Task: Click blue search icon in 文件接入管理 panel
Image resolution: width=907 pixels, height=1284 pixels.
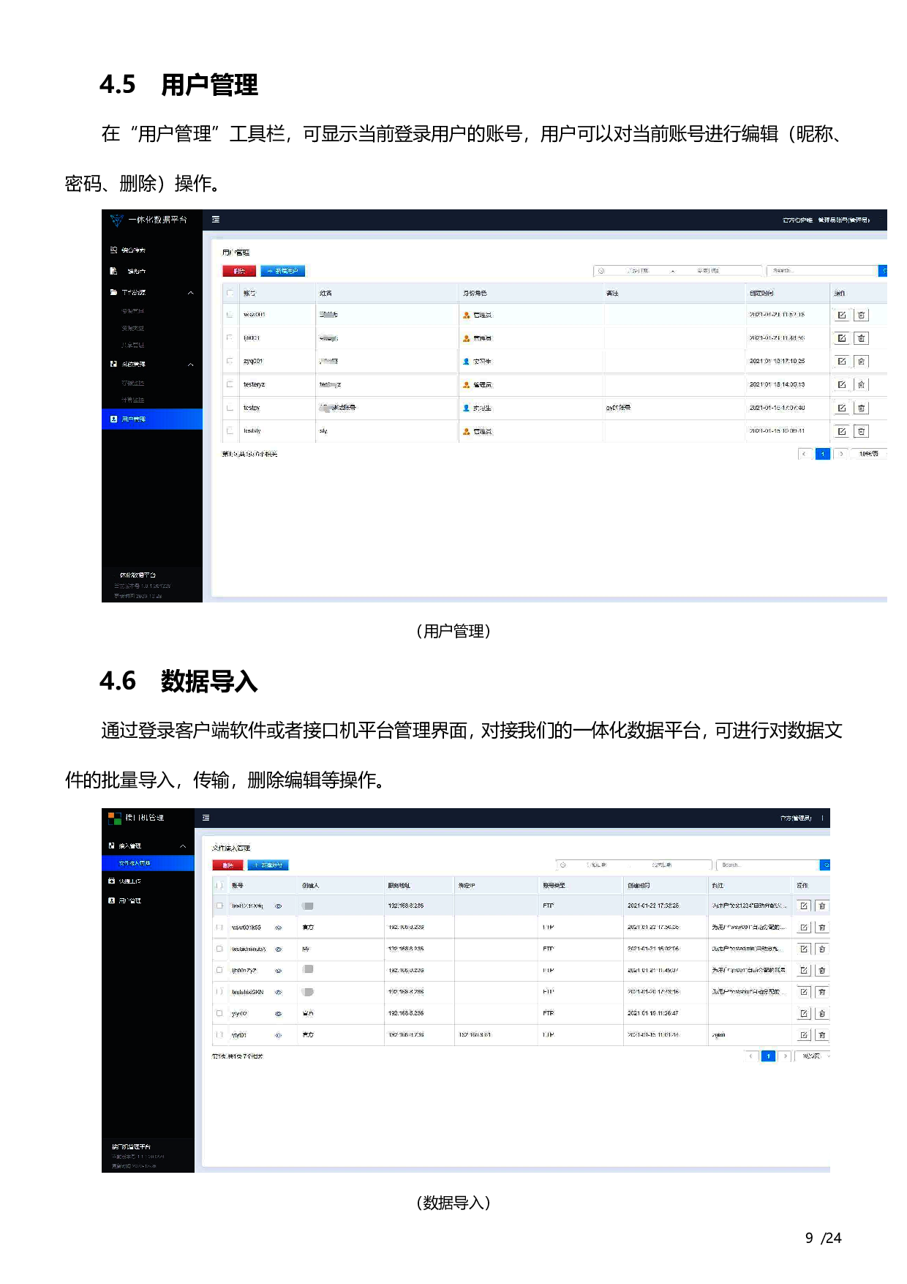Action: click(x=826, y=865)
